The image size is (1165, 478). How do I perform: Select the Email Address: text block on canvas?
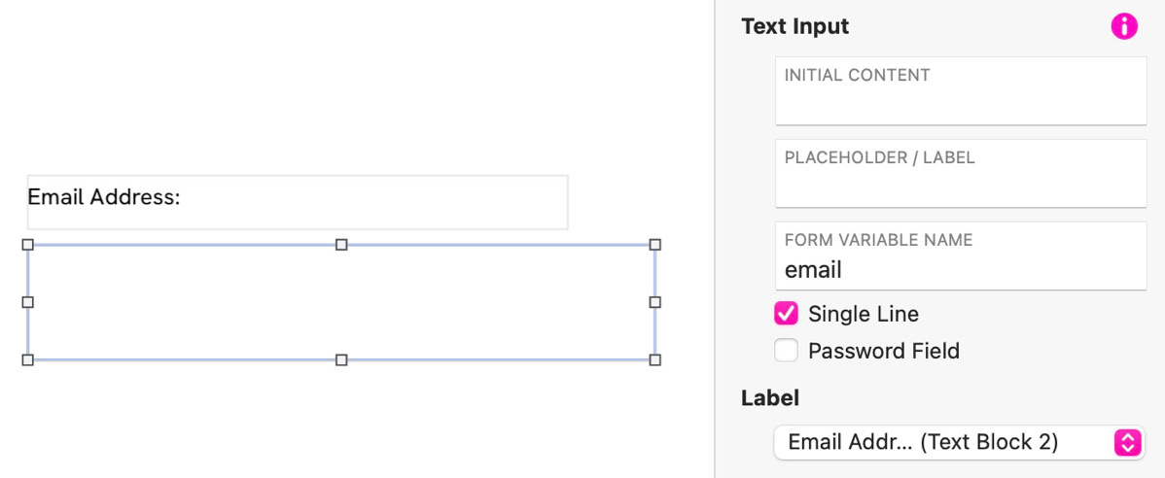[x=297, y=202]
